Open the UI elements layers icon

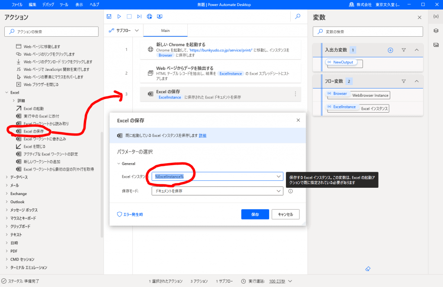click(x=436, y=30)
